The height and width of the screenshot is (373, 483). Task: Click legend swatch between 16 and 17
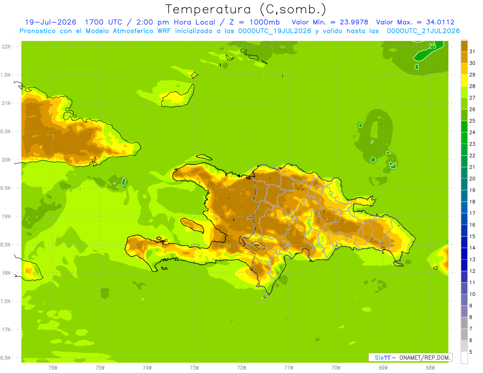[464, 219]
